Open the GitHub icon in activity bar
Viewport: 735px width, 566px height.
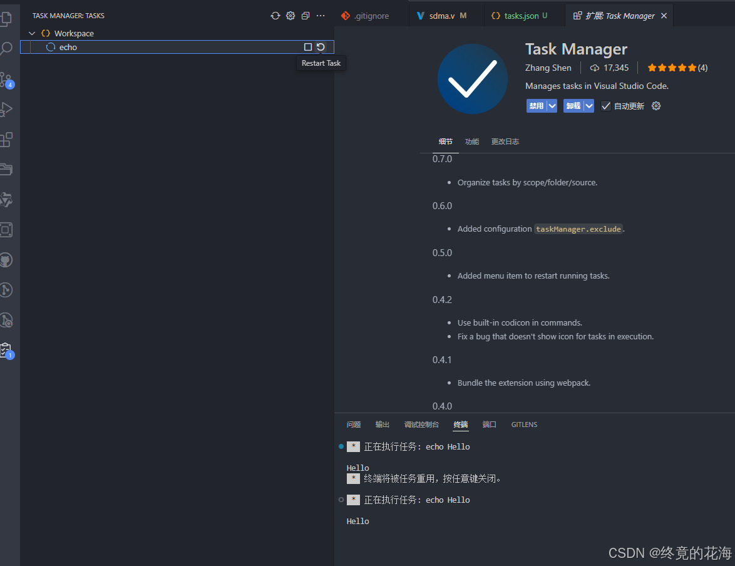[6, 260]
